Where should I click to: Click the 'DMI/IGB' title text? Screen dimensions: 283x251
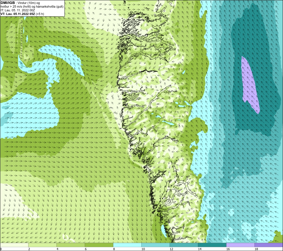(8, 3)
